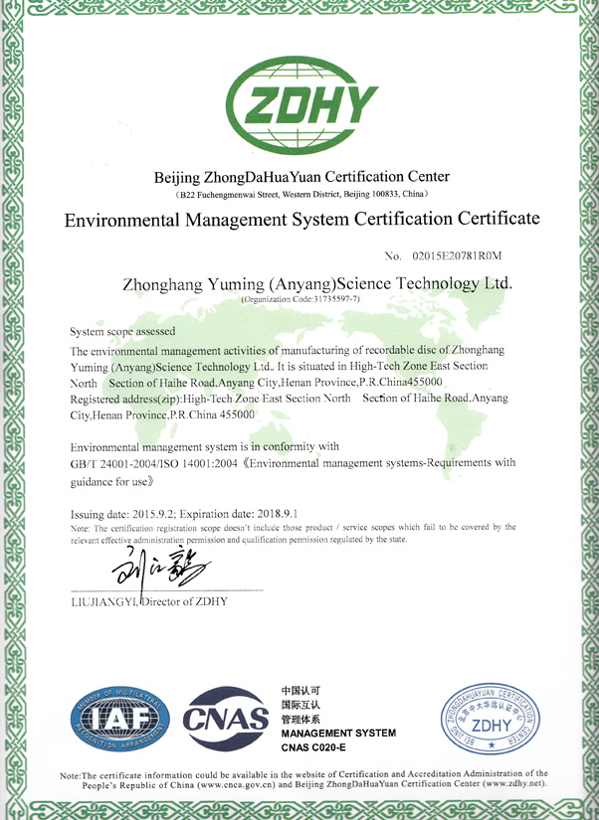Click the line starting 'The environmental management activities'
The image size is (599, 820).
click(x=287, y=350)
